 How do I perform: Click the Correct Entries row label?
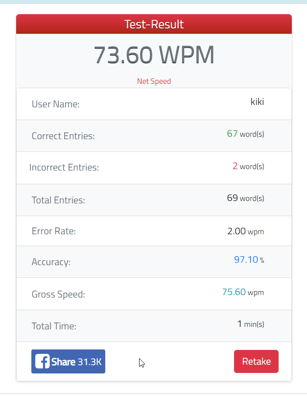coord(63,136)
